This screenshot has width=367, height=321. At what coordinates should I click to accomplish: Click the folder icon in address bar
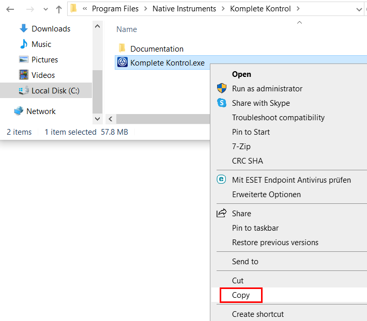74,8
